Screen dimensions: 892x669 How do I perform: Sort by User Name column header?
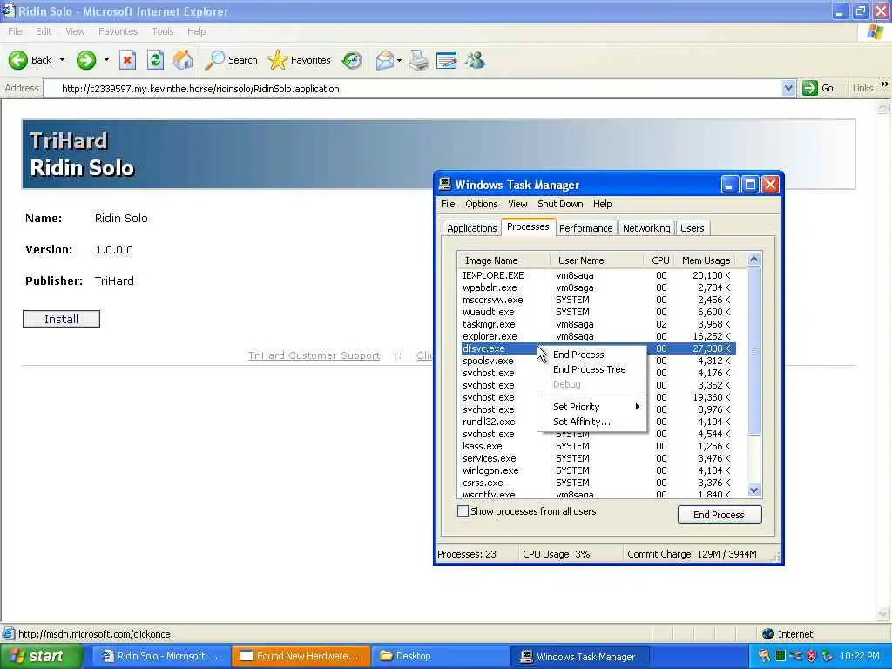pos(596,260)
